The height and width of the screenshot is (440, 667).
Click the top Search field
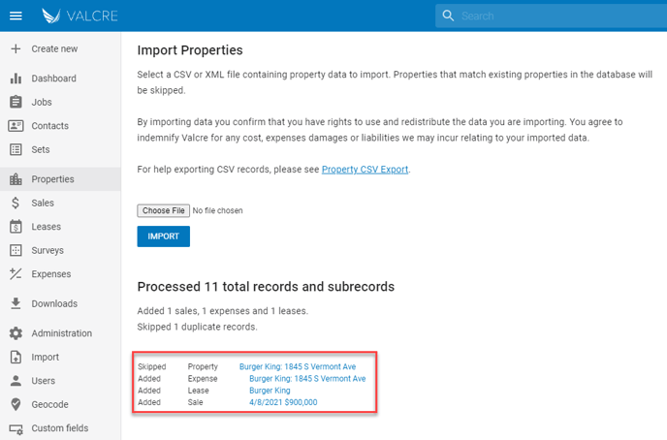pos(553,16)
